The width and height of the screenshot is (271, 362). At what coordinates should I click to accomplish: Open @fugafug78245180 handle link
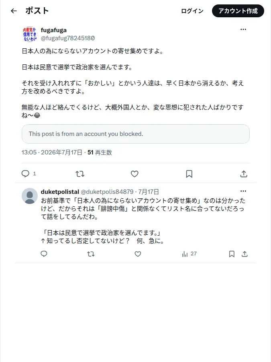coord(68,38)
